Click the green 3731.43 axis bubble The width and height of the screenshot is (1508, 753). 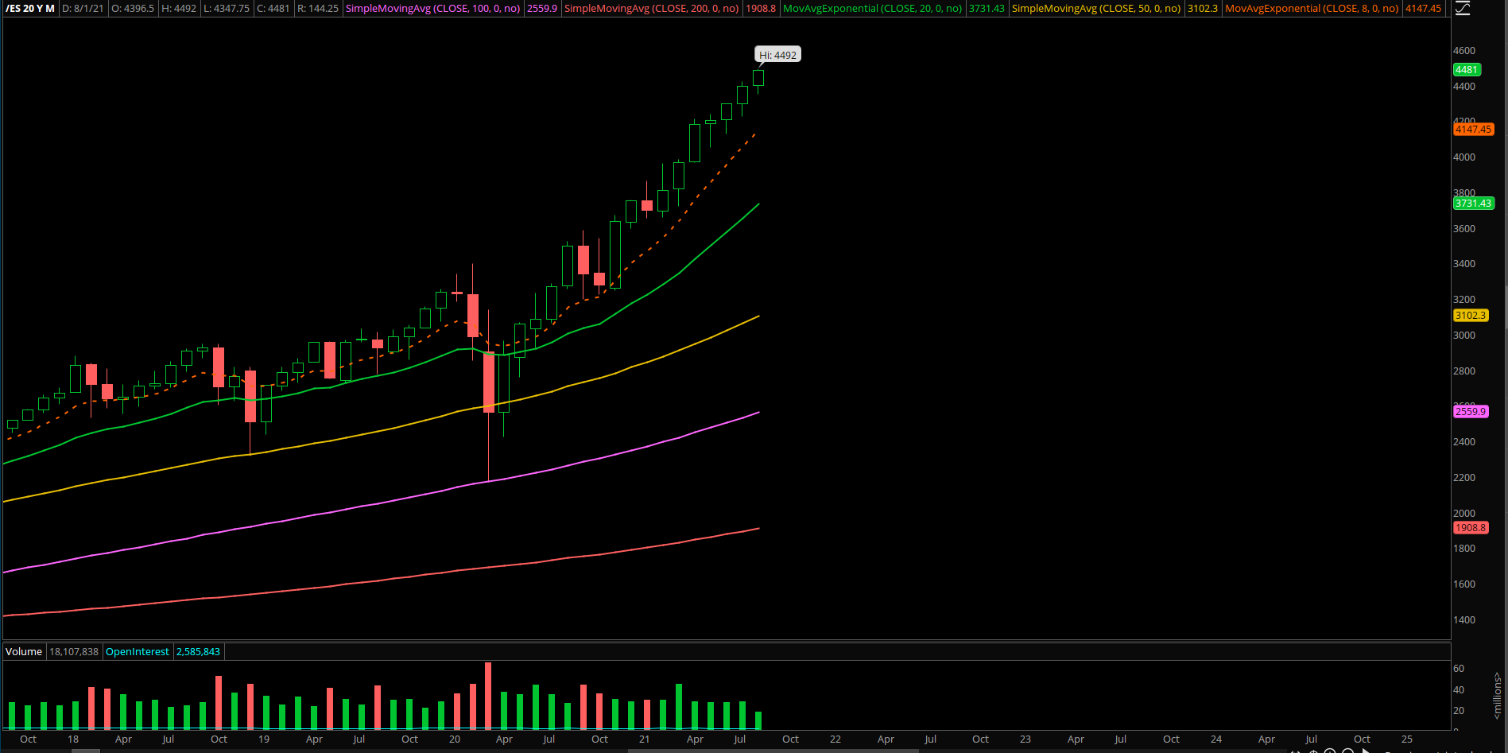(1473, 204)
